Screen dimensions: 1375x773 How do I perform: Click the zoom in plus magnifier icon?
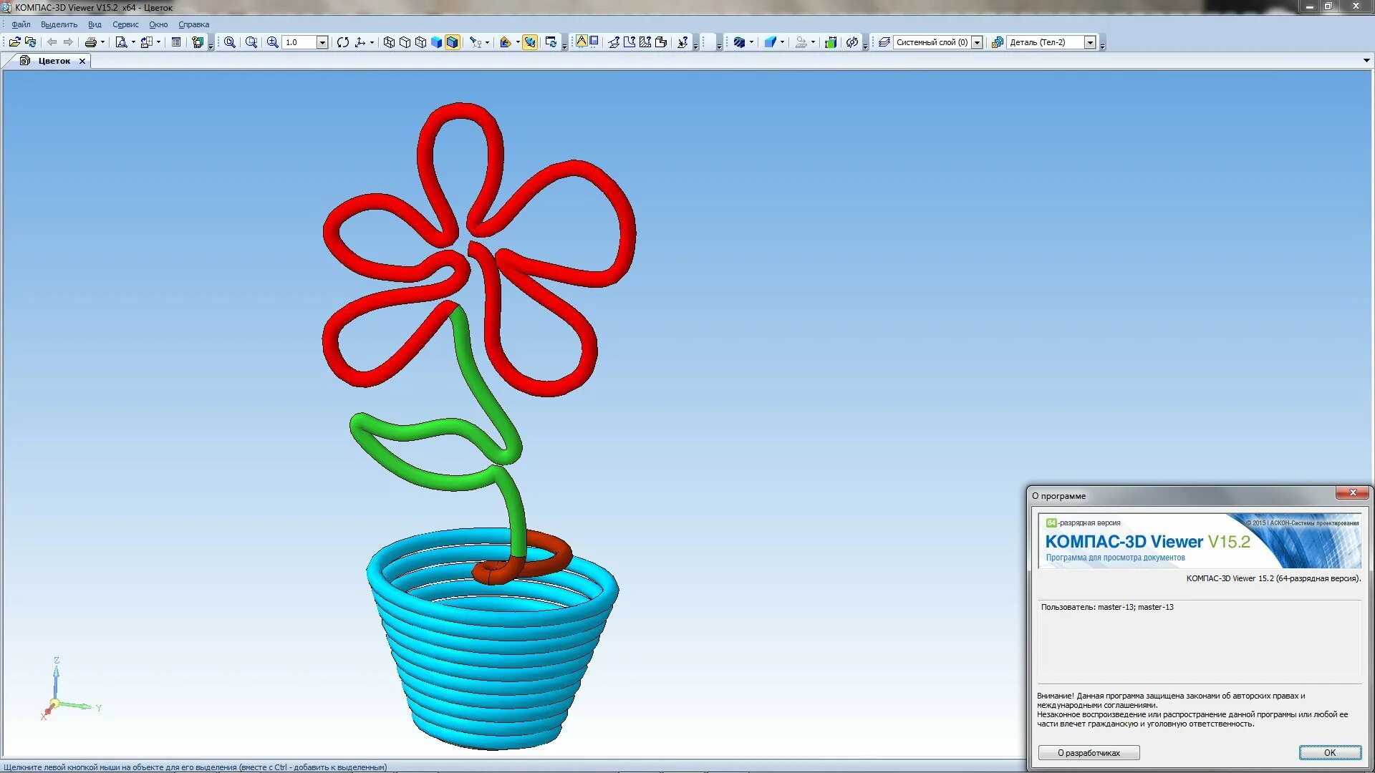click(x=272, y=42)
